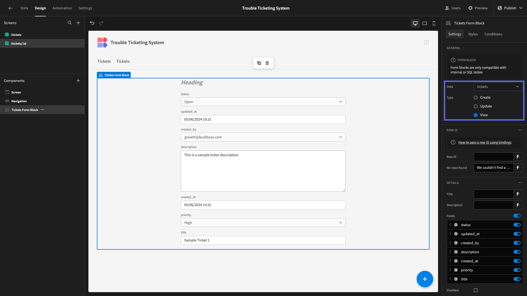Open the Conditions tab
Image resolution: width=527 pixels, height=296 pixels.
click(x=493, y=34)
